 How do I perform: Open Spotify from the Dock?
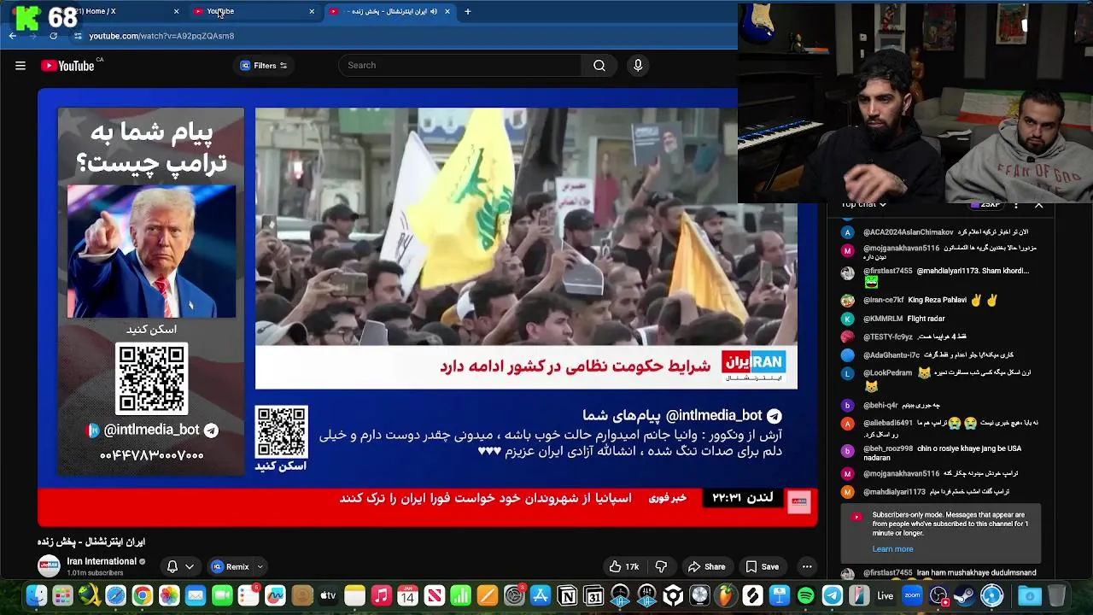[805, 595]
